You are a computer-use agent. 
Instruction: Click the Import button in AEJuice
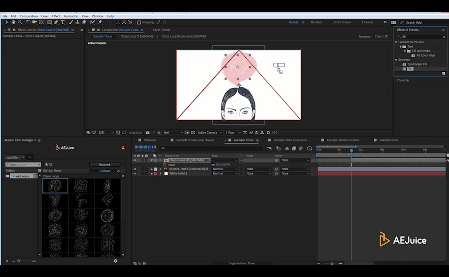tap(105, 165)
